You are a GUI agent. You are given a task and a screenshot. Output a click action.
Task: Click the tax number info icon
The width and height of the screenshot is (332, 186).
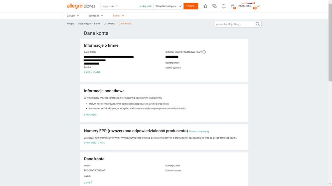coord(204,52)
